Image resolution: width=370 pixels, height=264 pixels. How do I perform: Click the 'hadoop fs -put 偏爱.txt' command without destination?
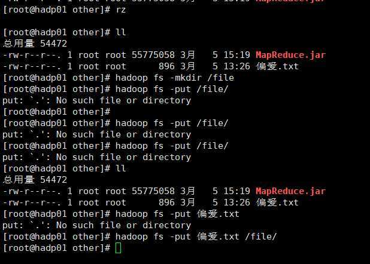click(x=177, y=214)
